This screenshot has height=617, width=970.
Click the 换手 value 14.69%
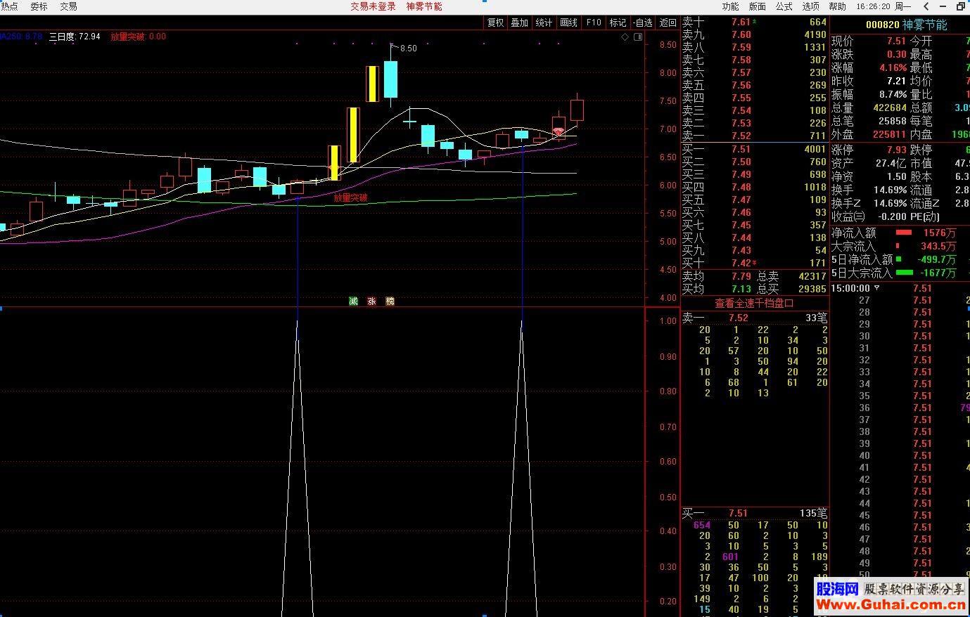pos(890,190)
